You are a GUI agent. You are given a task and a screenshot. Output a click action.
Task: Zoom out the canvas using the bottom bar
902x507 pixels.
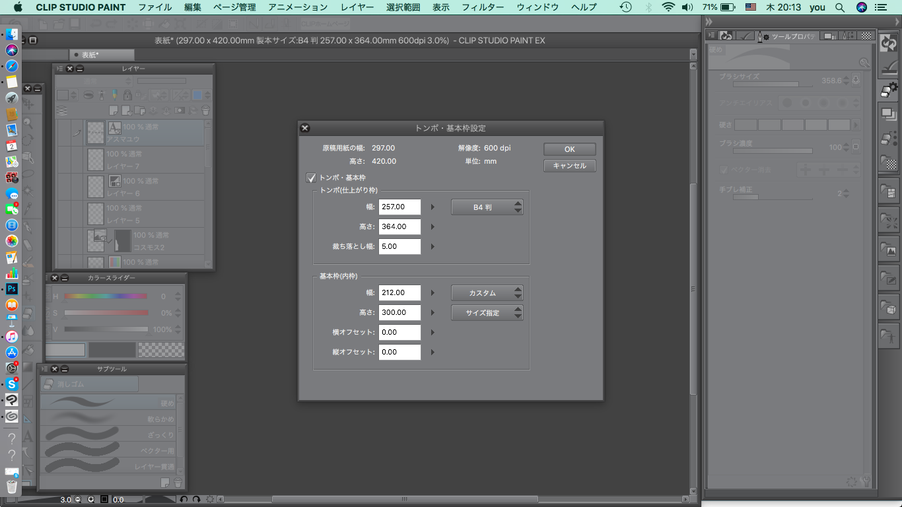pos(78,500)
